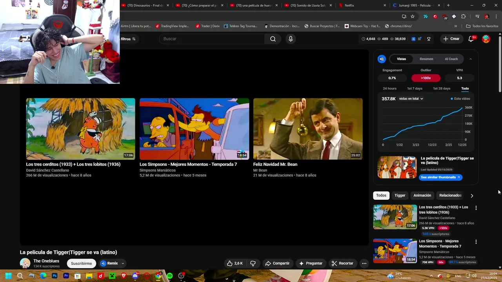The height and width of the screenshot is (282, 502).
Task: Select the Animación filter chip
Action: (422, 195)
